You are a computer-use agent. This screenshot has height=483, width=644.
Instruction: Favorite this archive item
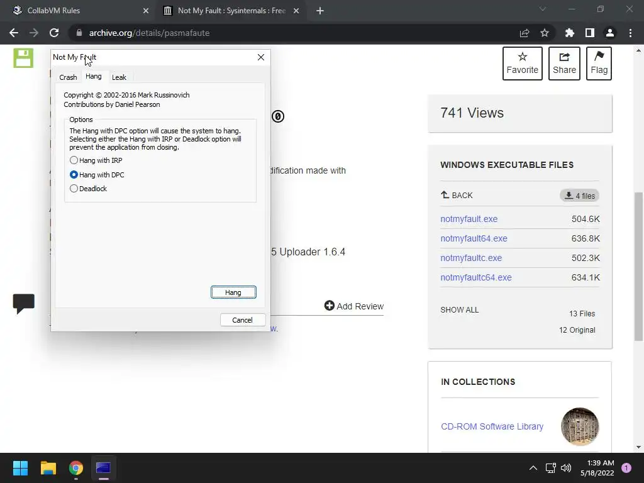pos(523,64)
